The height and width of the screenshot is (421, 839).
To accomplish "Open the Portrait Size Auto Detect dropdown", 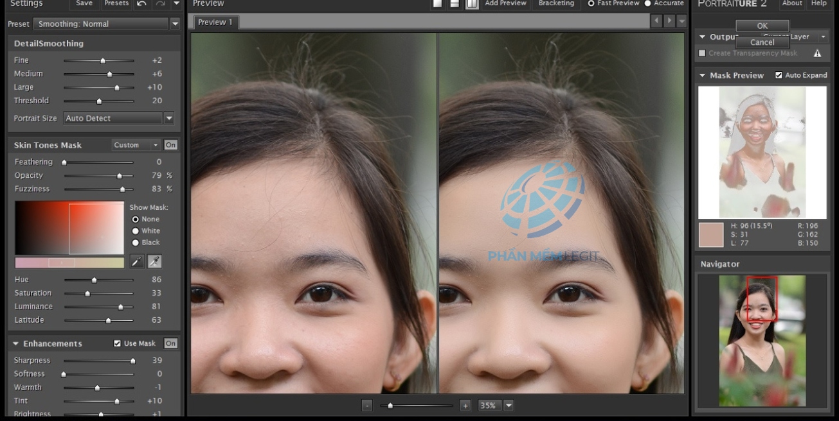I will click(169, 118).
